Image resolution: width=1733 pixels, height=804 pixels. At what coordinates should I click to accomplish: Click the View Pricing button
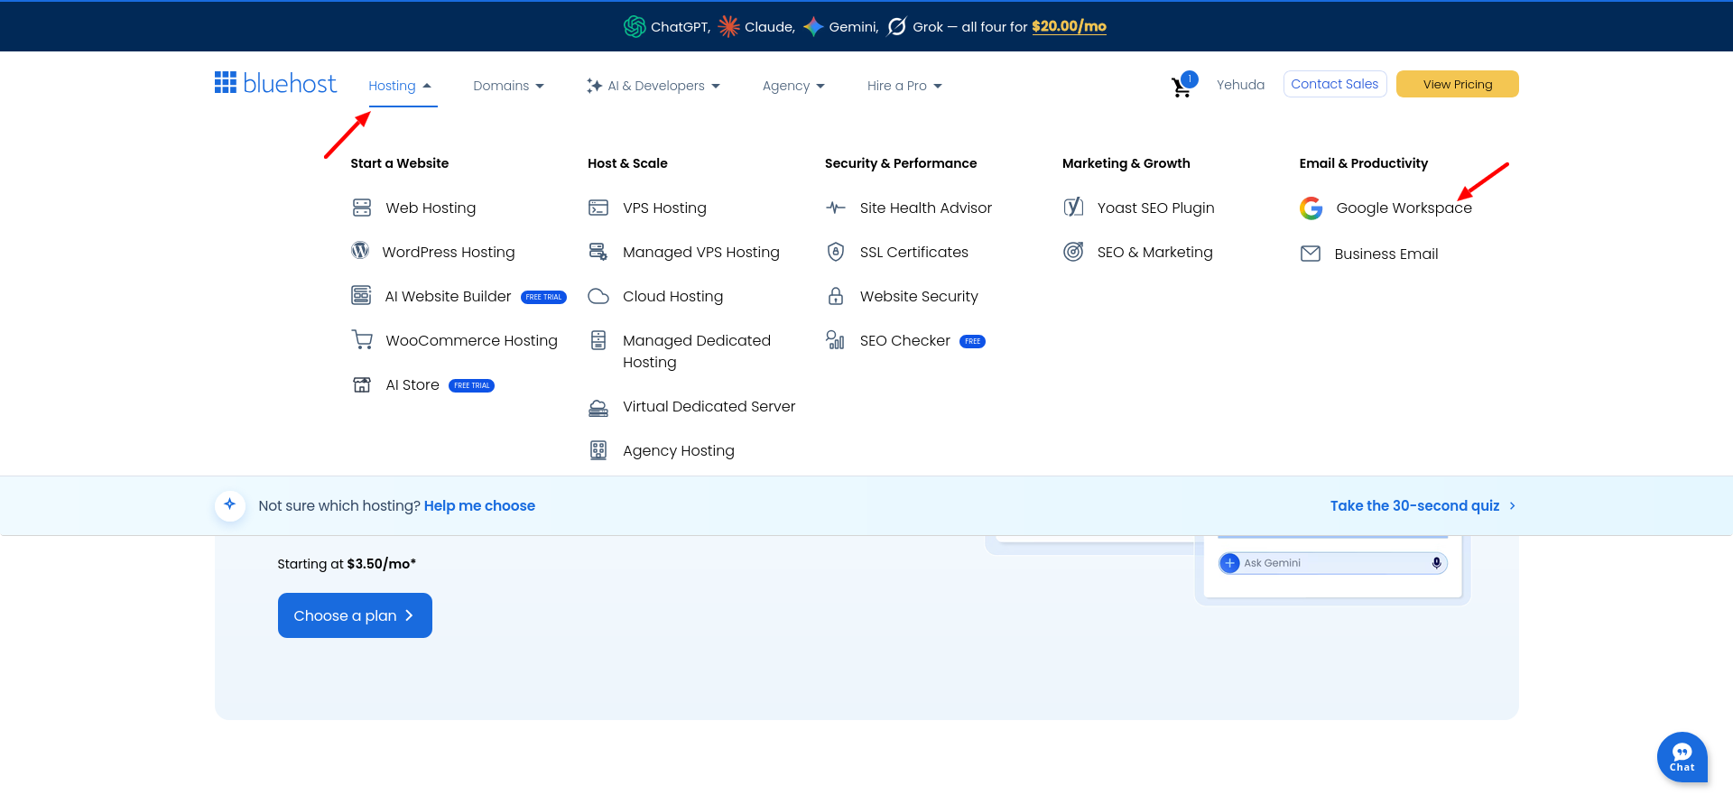1457,84
